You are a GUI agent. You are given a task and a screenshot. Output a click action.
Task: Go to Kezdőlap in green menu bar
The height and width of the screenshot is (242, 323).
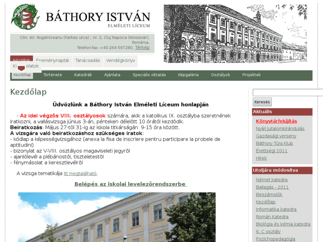pos(22,75)
